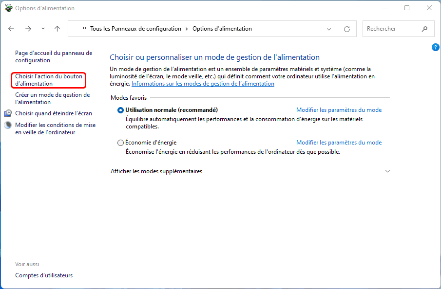
Task: Close the Options d'alimentation window
Action: (x=429, y=8)
